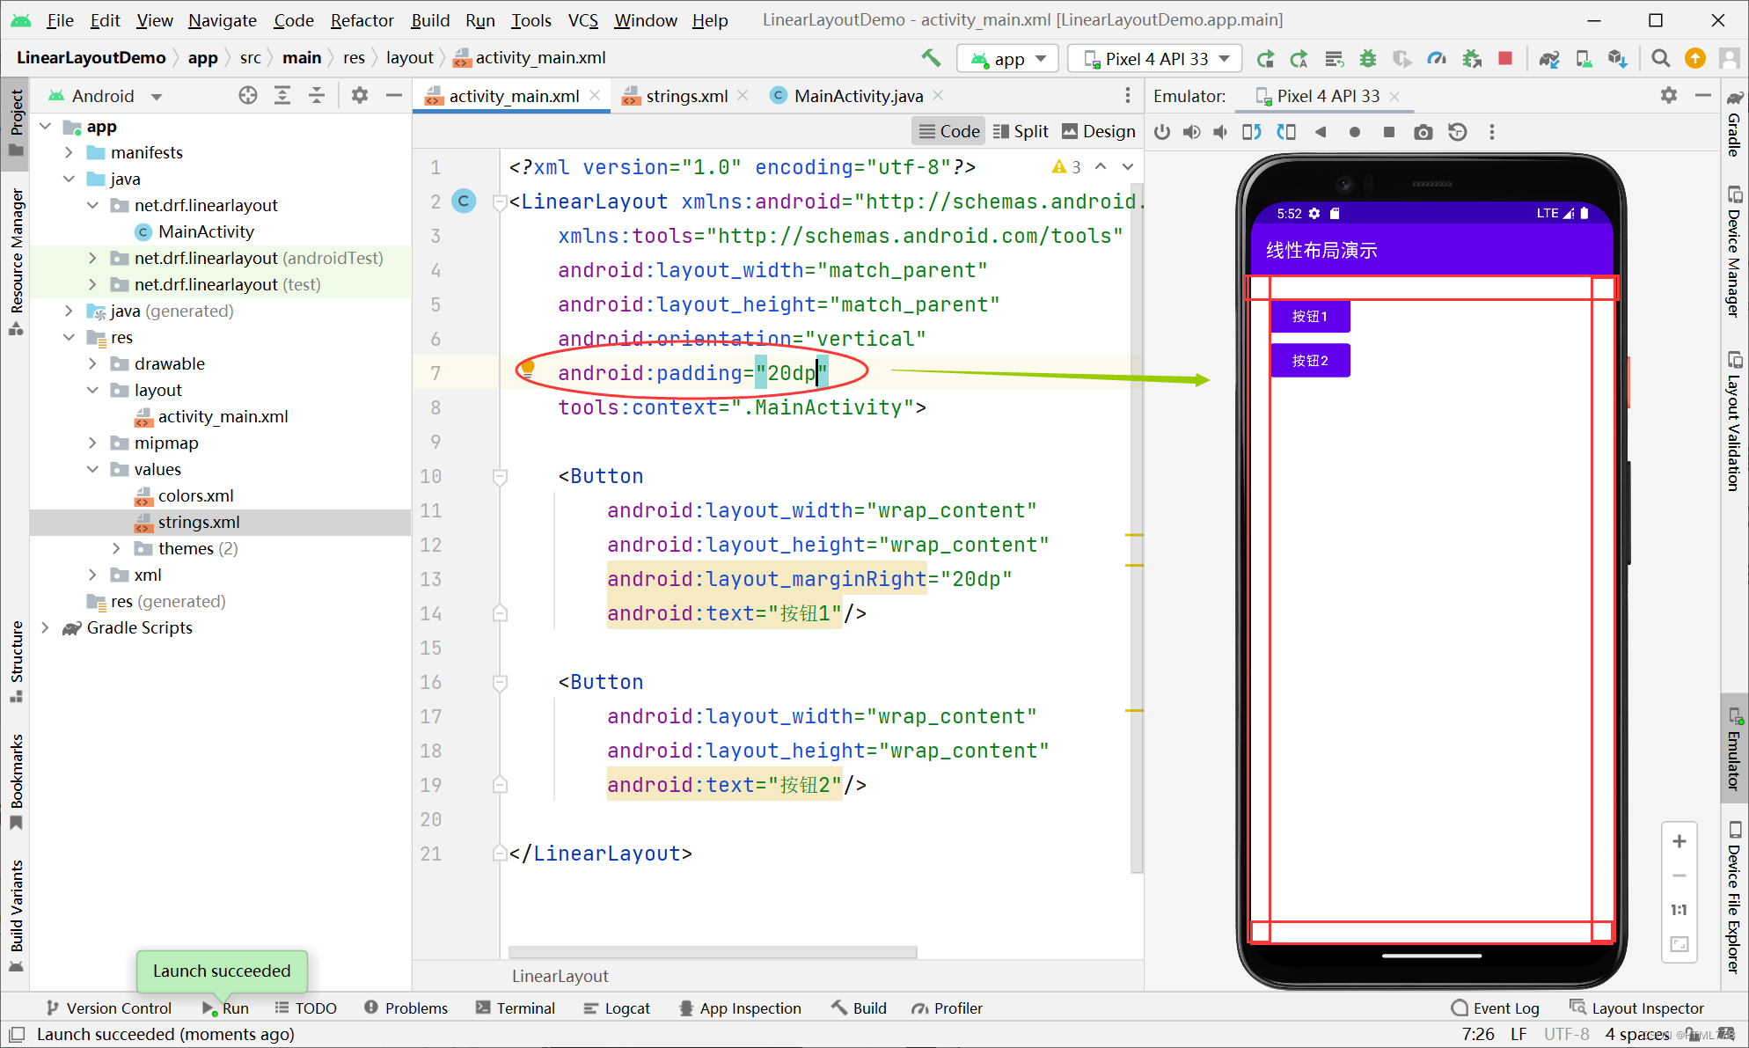Open the Refactor menu

(362, 19)
